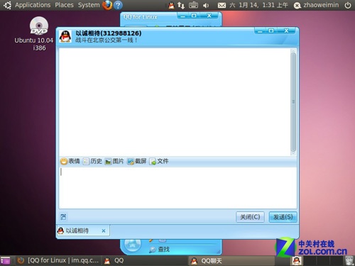Insert a picture (图片)

pyautogui.click(x=114, y=161)
